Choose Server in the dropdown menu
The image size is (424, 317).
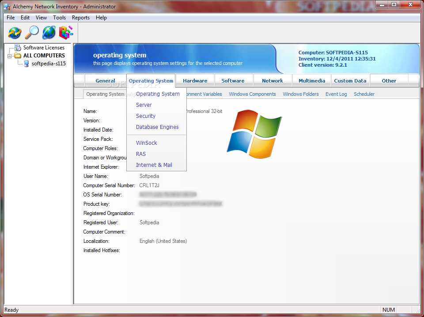[144, 105]
